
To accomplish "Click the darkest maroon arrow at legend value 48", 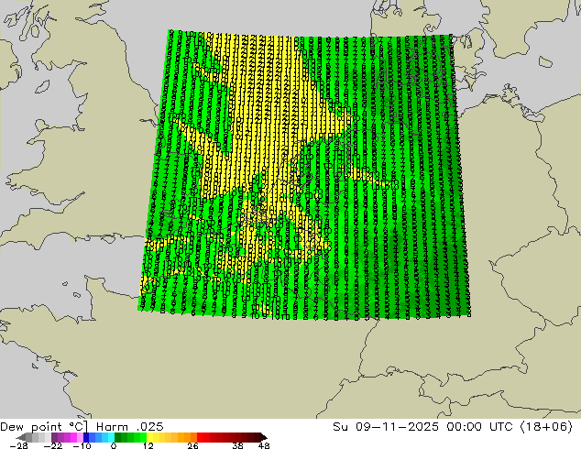I will pos(263,437).
